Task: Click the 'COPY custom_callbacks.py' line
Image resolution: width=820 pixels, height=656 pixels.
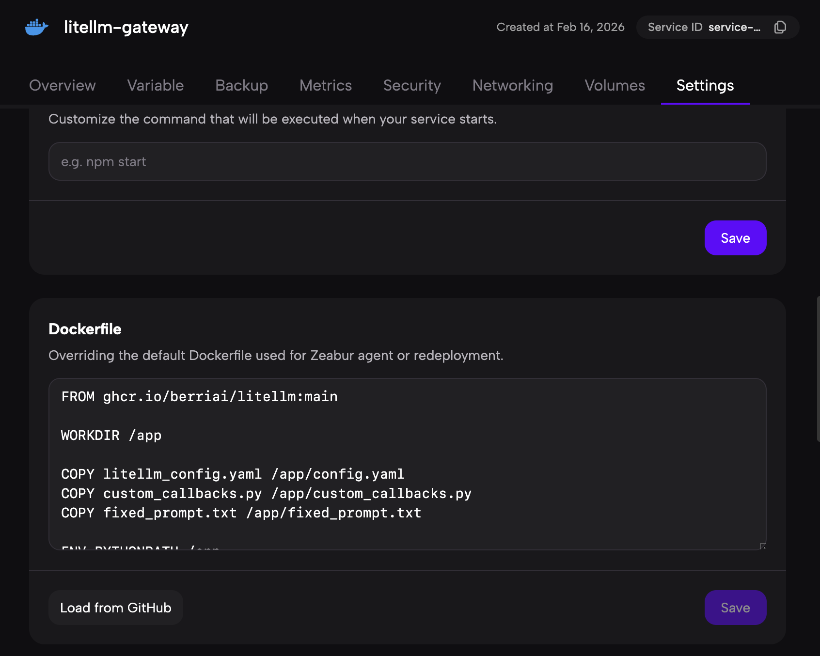Action: point(266,493)
